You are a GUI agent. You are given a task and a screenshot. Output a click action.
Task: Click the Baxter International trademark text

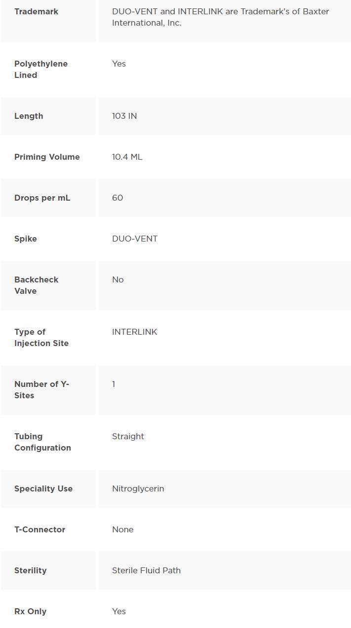click(x=220, y=17)
